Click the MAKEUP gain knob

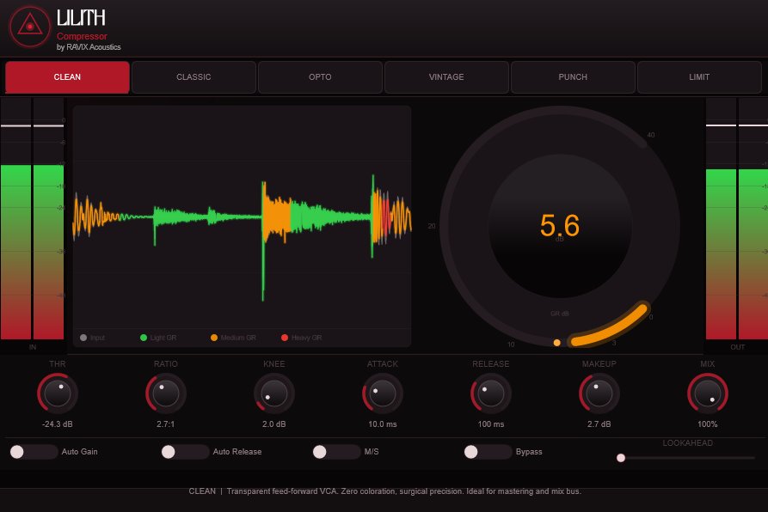tap(599, 393)
